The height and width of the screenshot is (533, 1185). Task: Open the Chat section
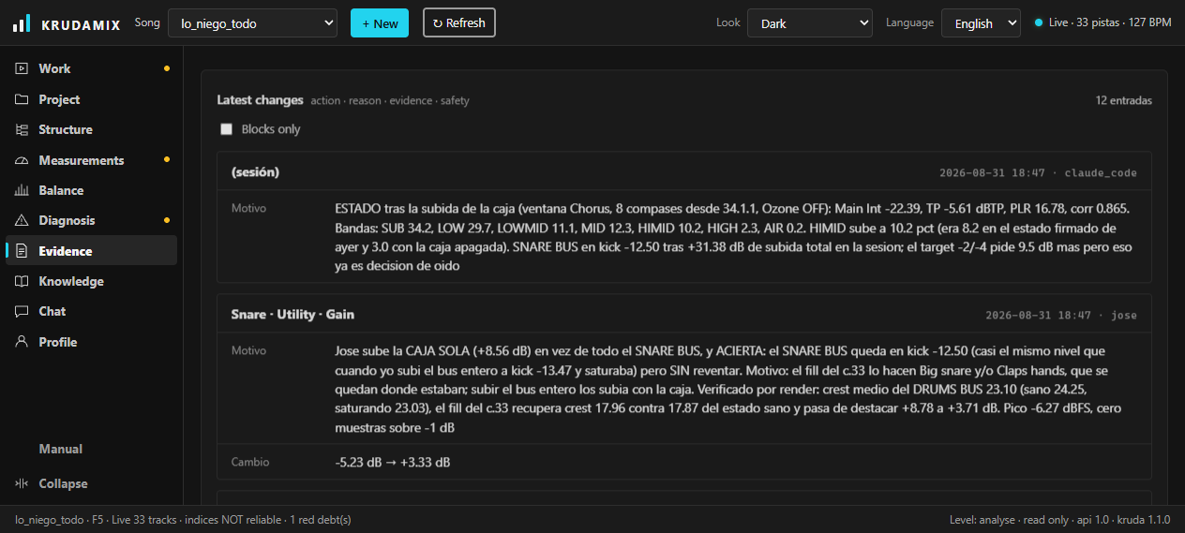91,311
